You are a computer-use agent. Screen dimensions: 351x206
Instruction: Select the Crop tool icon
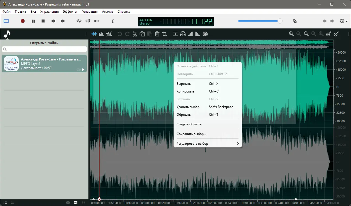165,34
